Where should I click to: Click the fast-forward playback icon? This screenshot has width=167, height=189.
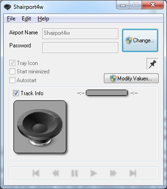click(113, 173)
